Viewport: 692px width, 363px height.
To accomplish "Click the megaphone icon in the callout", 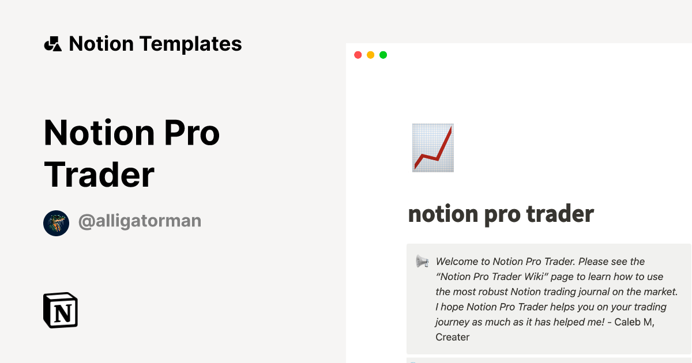I will coord(422,261).
